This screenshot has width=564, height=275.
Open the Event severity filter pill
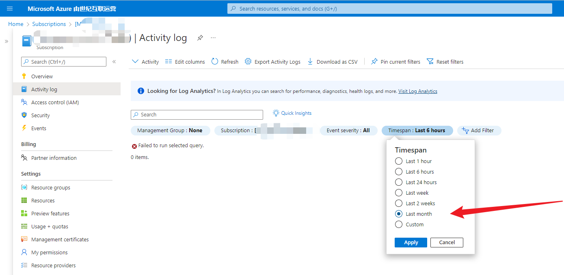point(348,131)
